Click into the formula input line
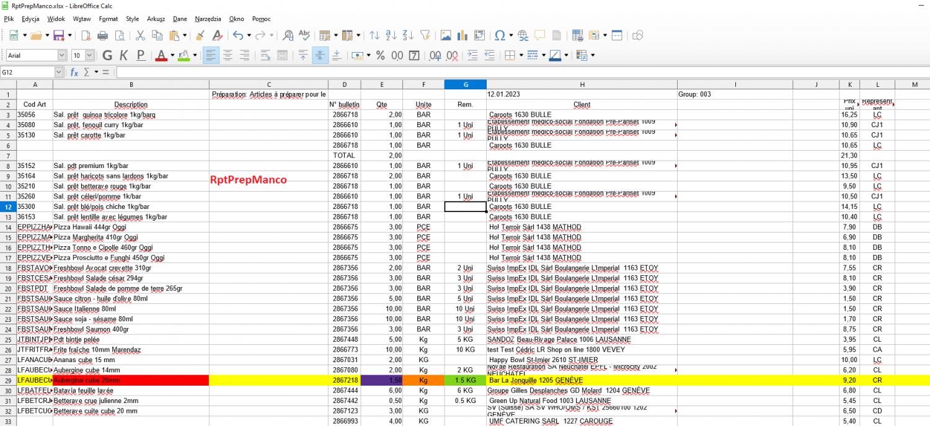This screenshot has width=930, height=426. click(x=496, y=72)
